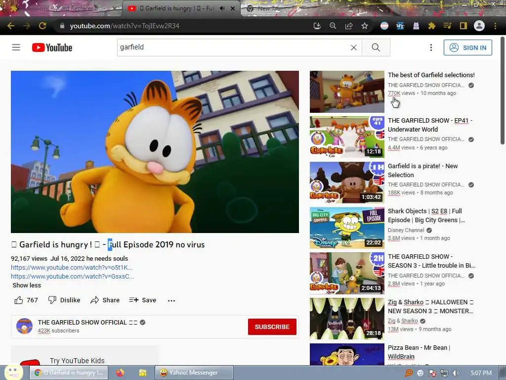Go back using the browser back arrow
506x380 pixels.
11,26
